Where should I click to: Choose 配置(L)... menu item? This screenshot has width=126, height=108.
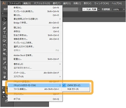pyautogui.click(x=35, y=59)
